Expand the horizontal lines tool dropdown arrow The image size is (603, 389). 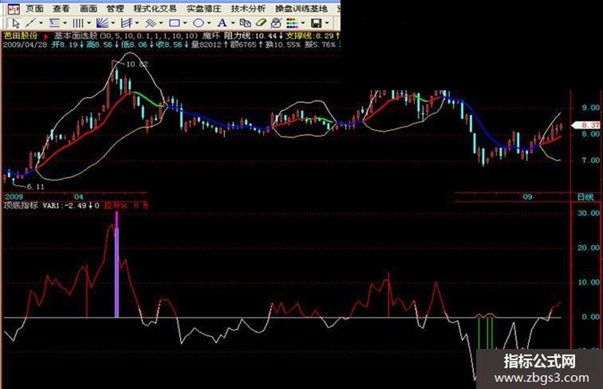pyautogui.click(x=65, y=24)
